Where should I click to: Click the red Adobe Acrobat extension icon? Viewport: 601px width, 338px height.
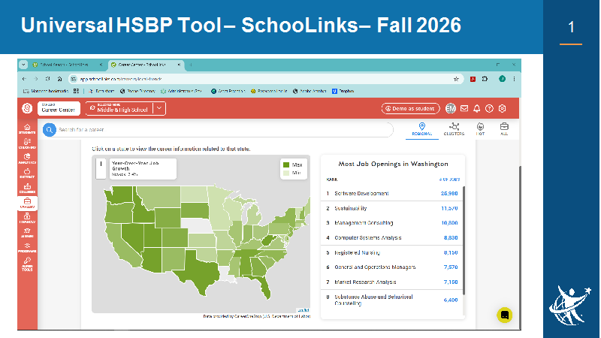coord(473,79)
